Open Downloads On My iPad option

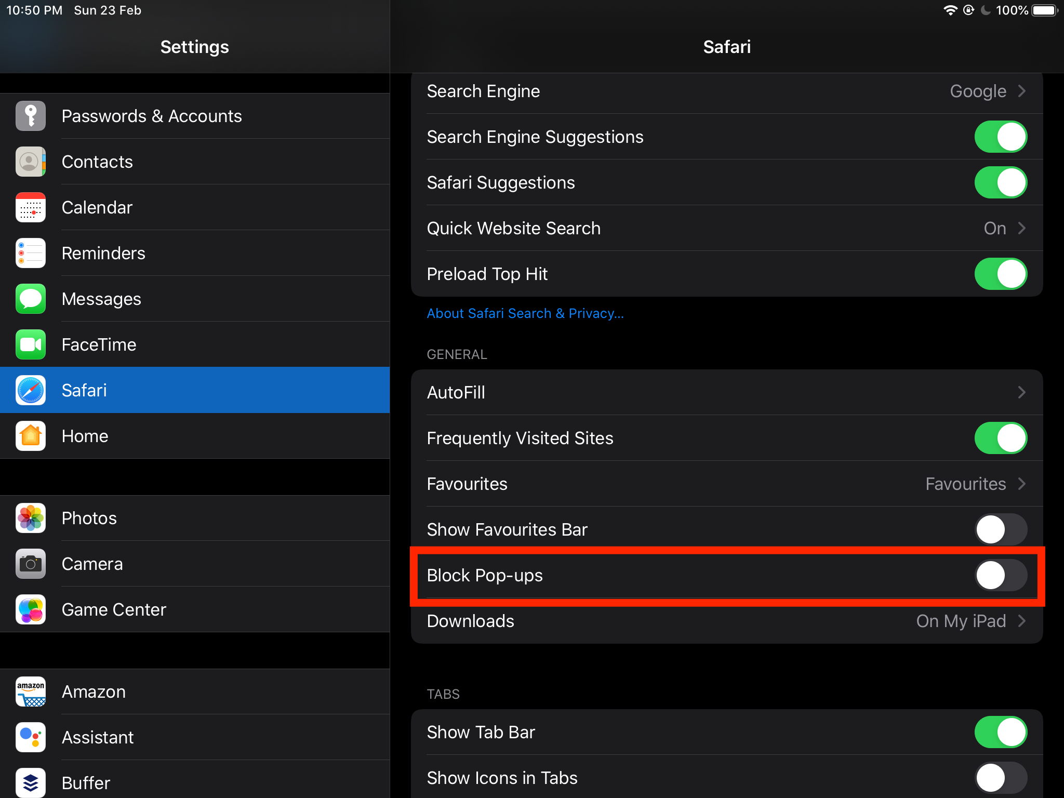(726, 621)
